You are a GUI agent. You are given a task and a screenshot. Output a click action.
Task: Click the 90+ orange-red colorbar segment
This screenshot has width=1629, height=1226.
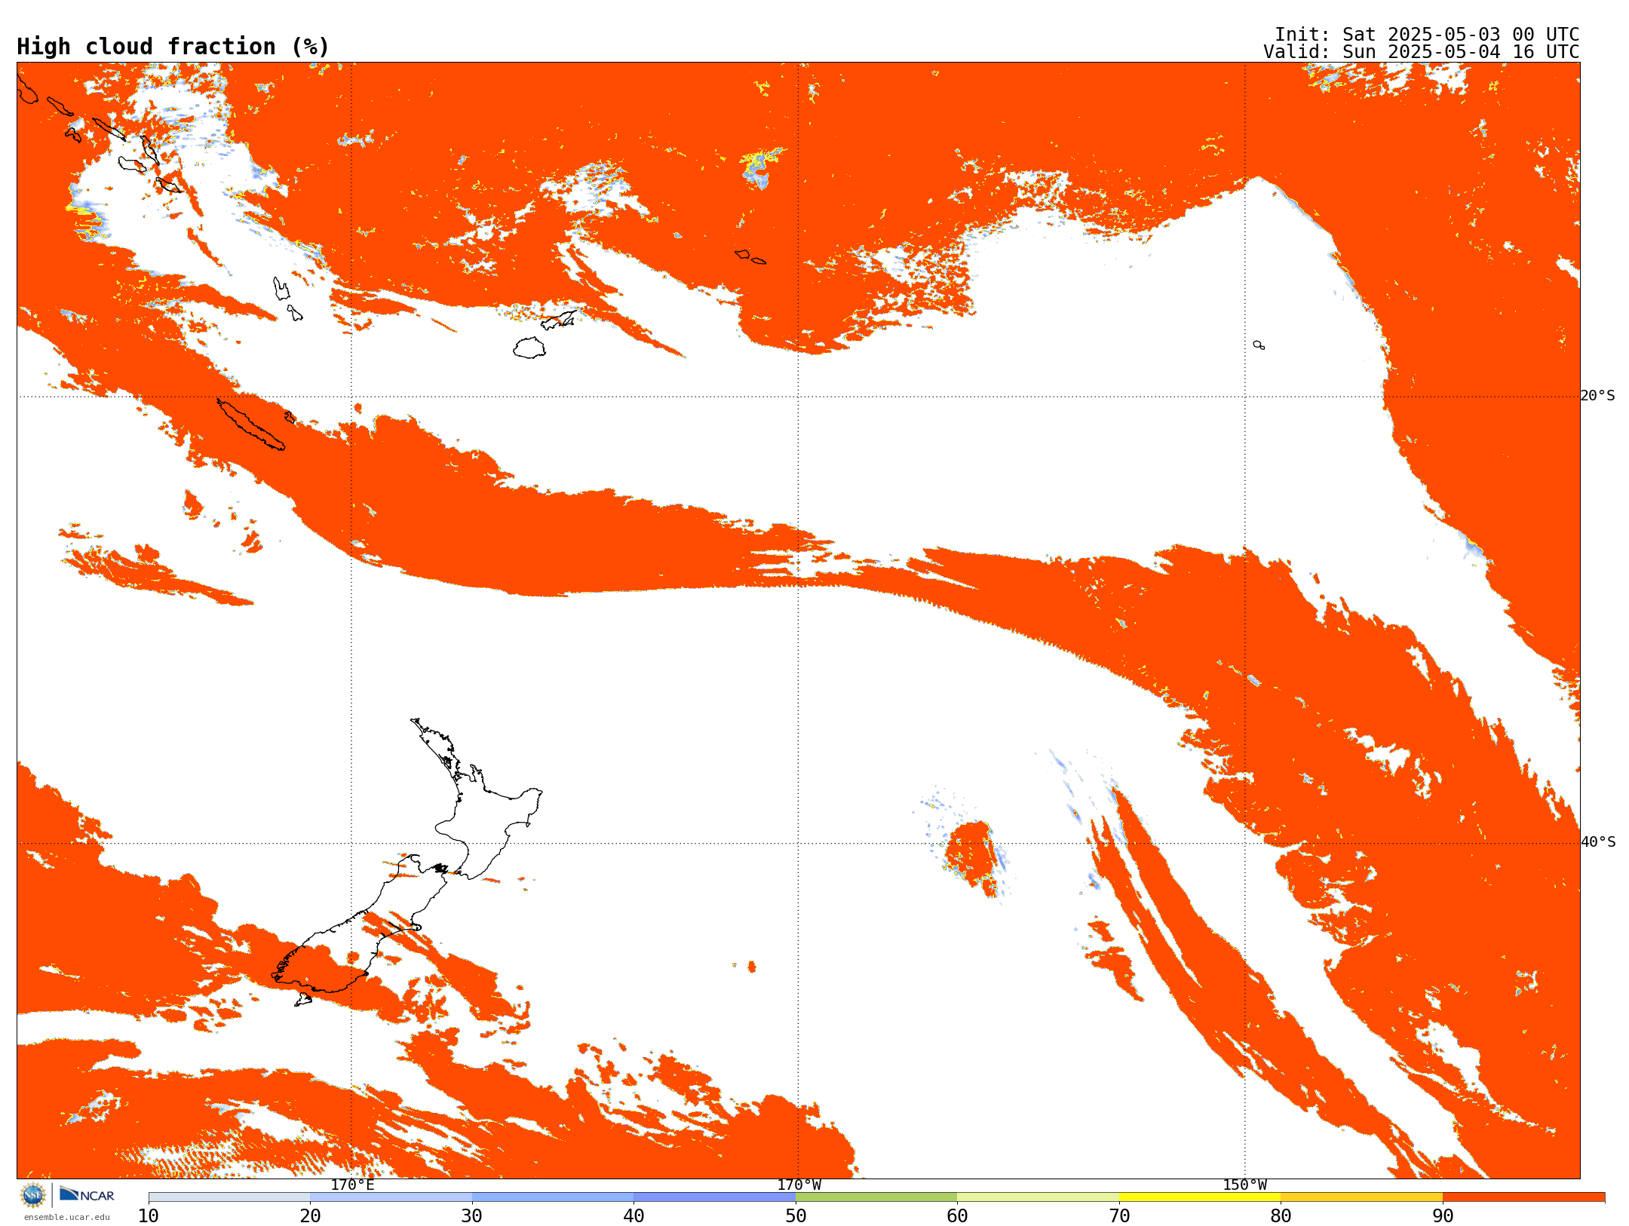pyautogui.click(x=1523, y=1197)
